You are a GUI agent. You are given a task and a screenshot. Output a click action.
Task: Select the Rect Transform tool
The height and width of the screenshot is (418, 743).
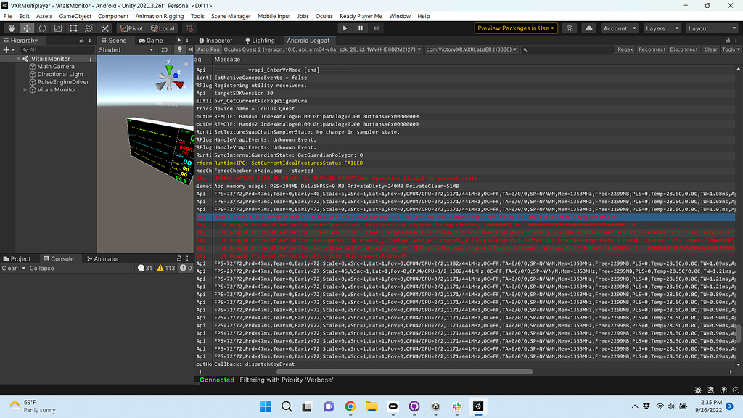click(x=73, y=29)
